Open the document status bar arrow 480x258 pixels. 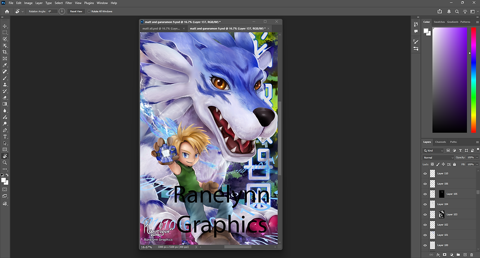[x=196, y=247]
